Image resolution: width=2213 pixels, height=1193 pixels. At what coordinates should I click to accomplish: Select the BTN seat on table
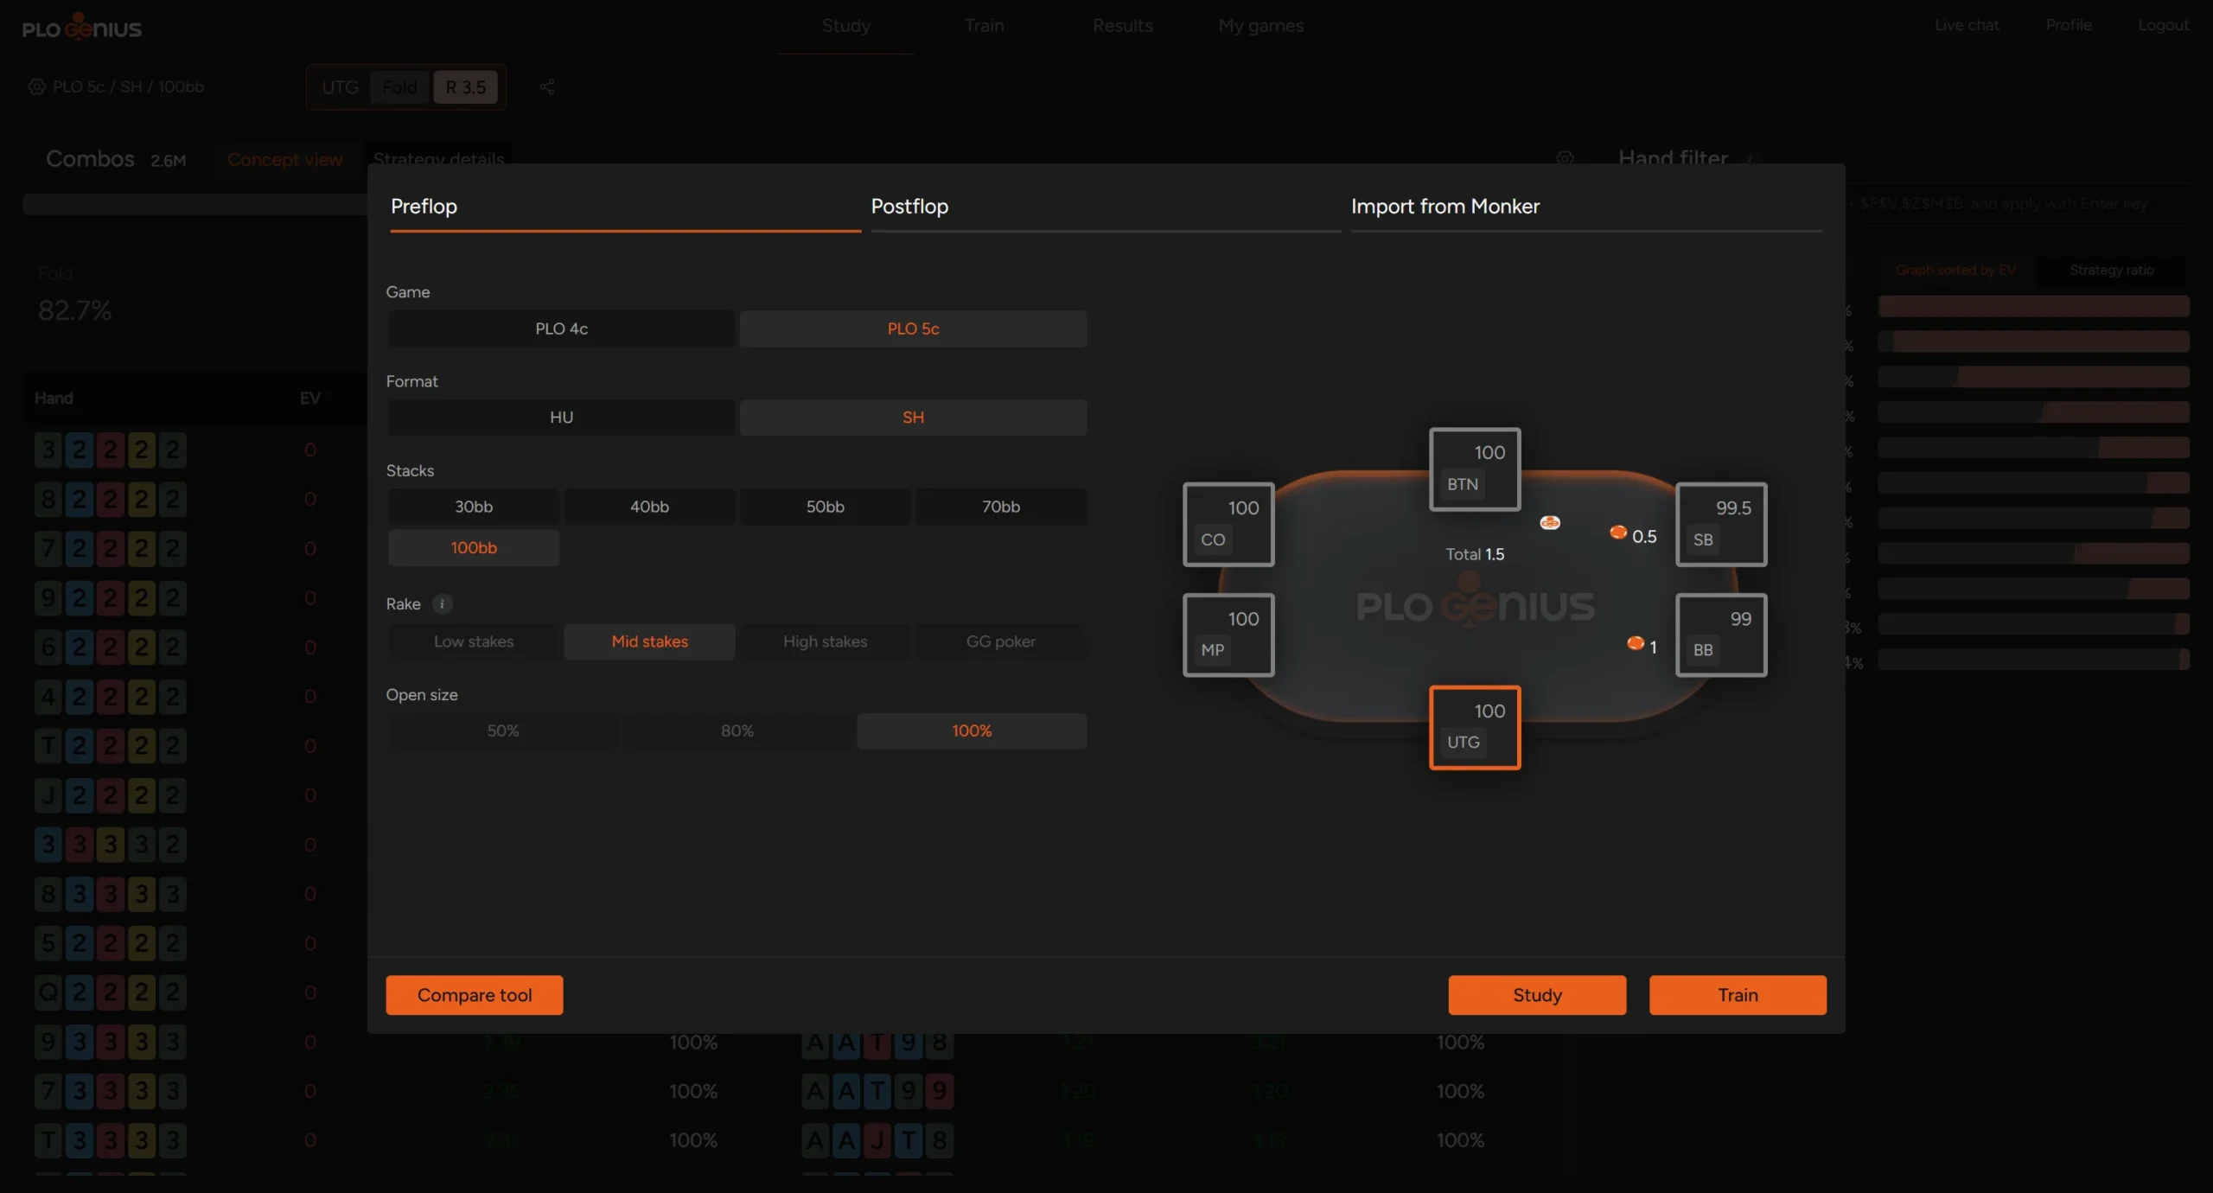(x=1474, y=469)
